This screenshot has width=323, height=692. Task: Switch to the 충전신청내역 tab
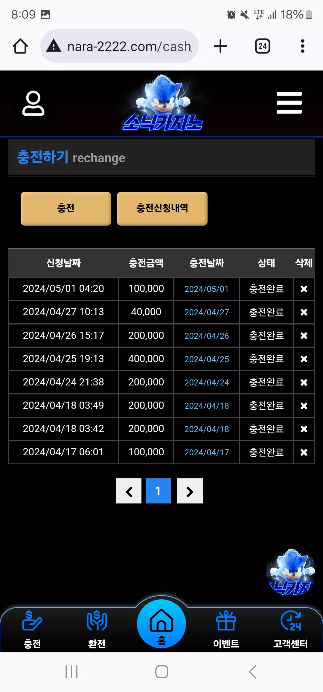point(162,209)
